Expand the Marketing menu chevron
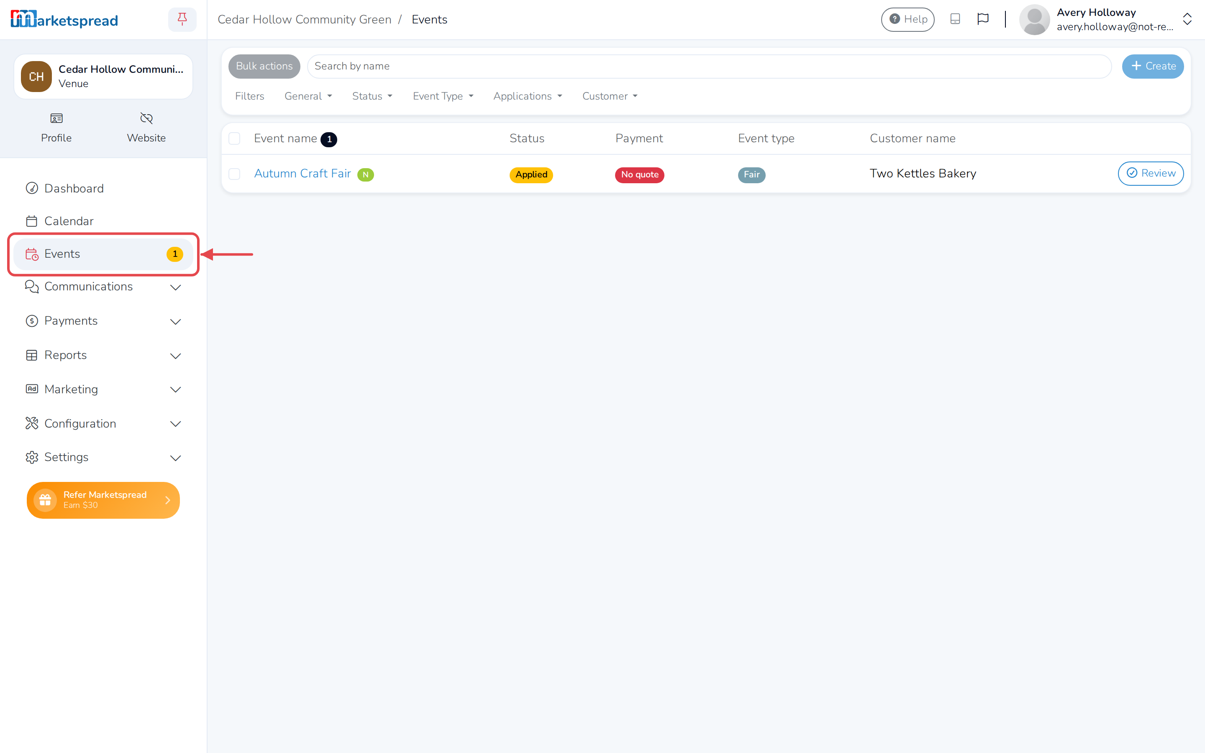This screenshot has width=1205, height=753. [175, 389]
